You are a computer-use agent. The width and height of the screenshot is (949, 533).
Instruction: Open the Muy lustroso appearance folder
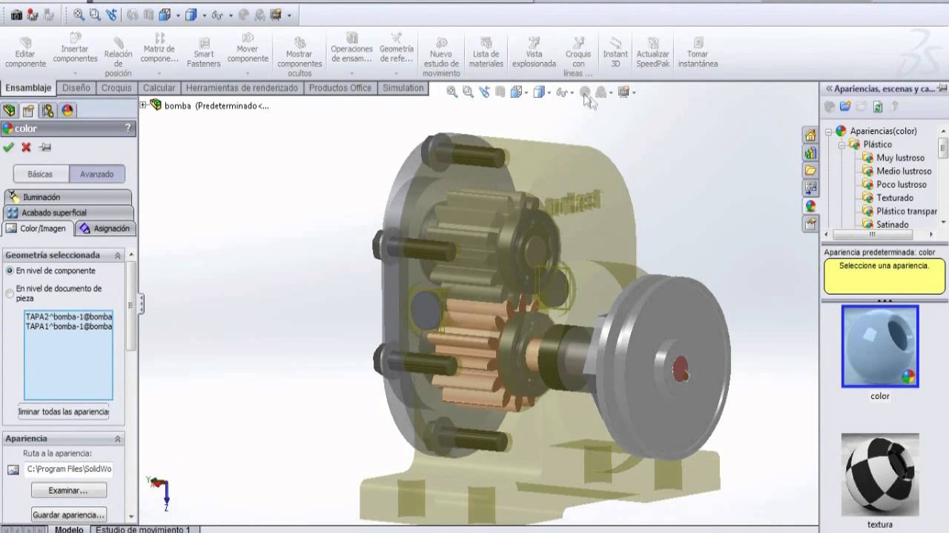pos(893,158)
